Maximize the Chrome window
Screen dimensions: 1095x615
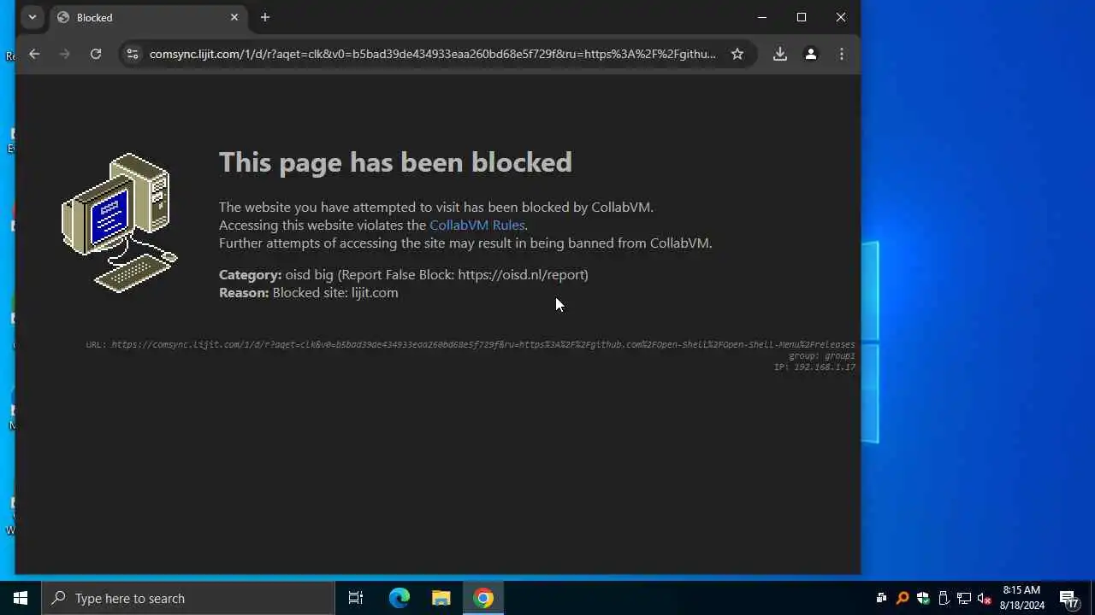(802, 17)
